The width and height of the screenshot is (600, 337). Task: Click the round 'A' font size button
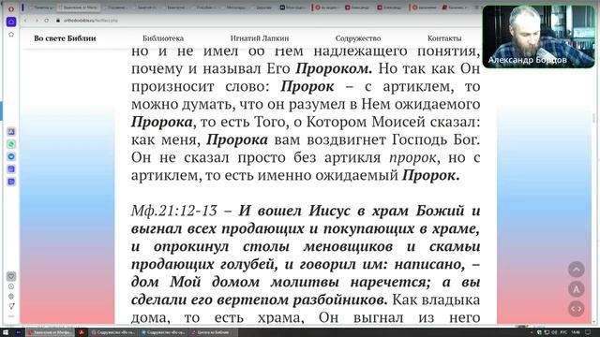[577, 289]
